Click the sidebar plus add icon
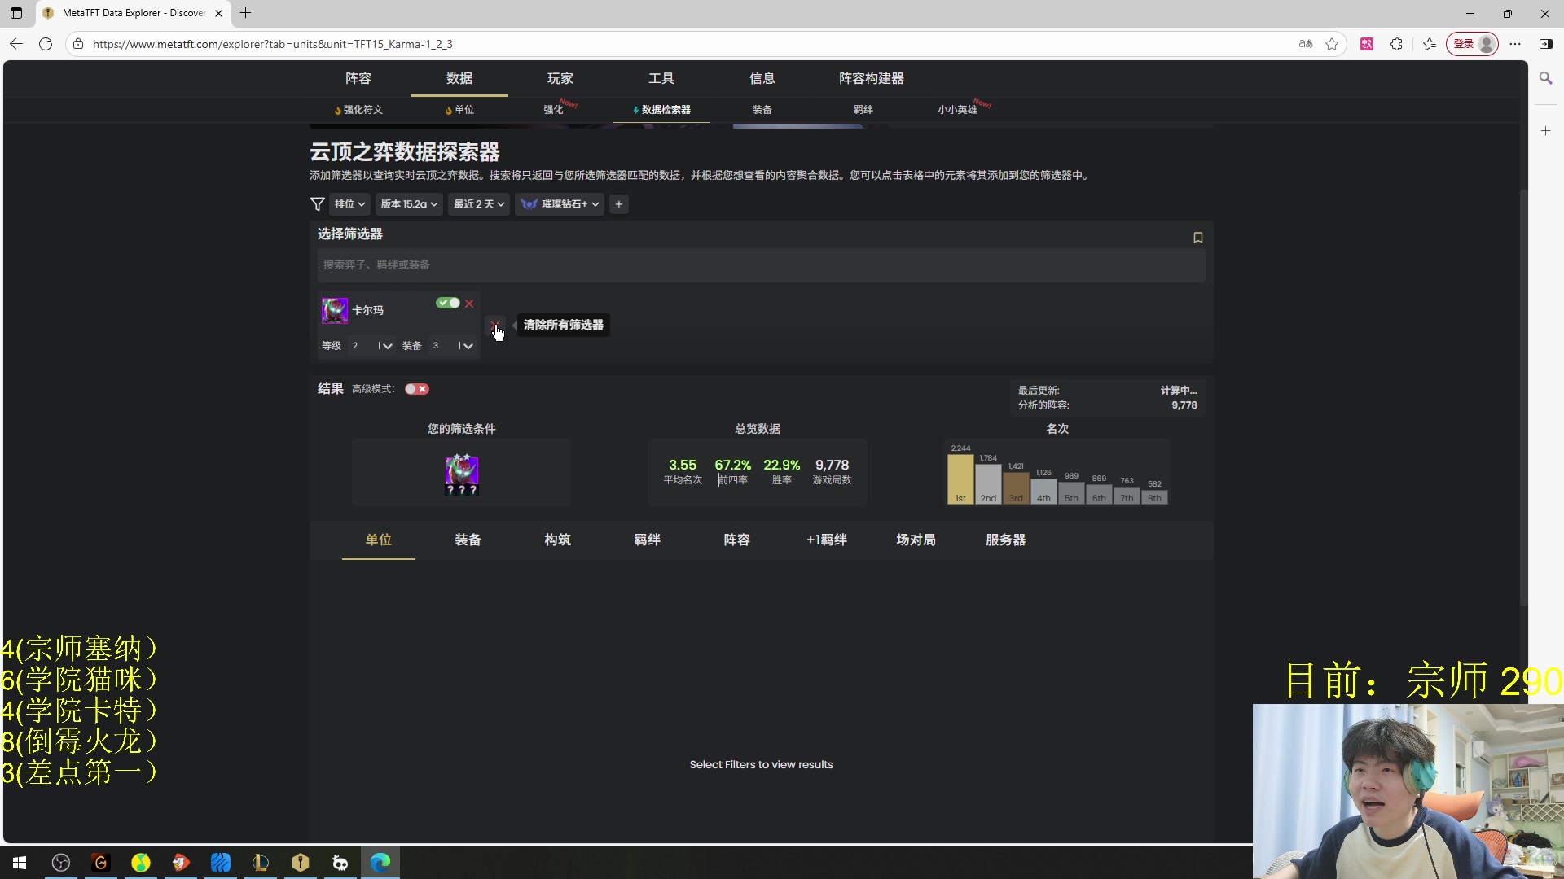The image size is (1564, 879). [x=1545, y=130]
